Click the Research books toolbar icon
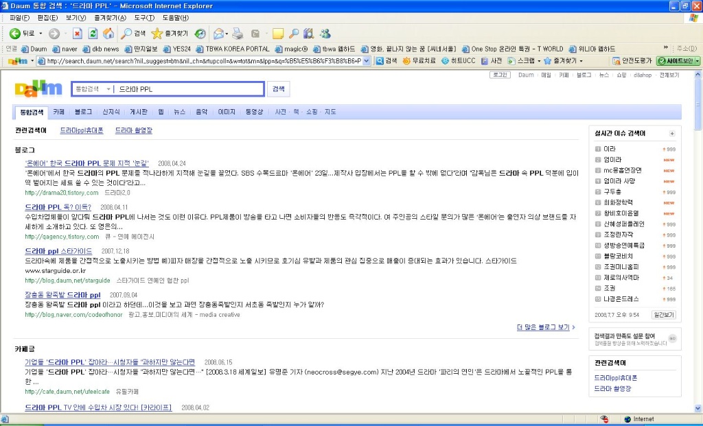The image size is (703, 426). click(x=308, y=34)
